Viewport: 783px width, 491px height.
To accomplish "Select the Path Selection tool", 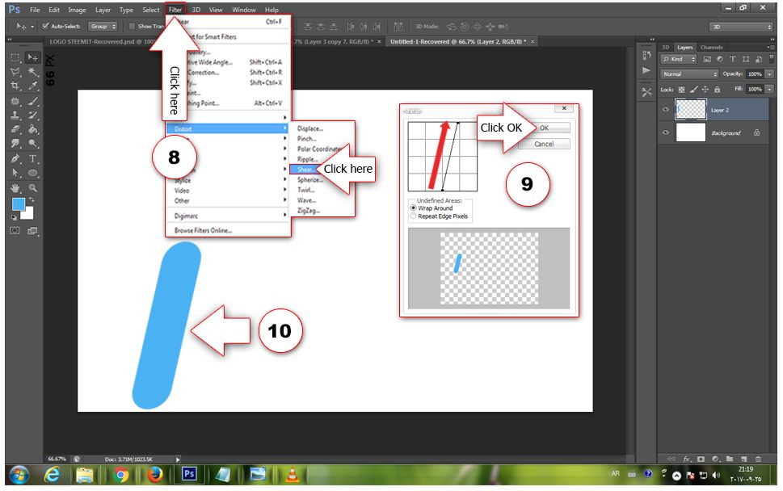I will tap(15, 173).
